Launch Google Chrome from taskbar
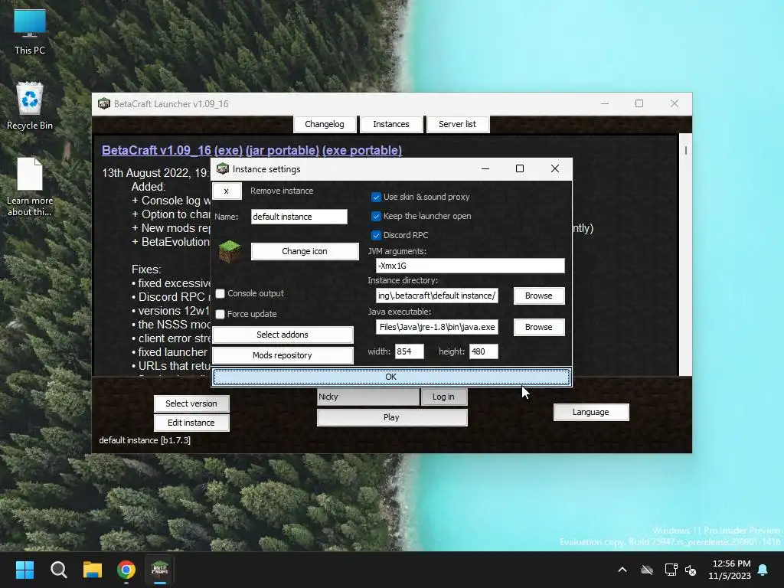Screen dimensions: 784x588 [x=126, y=570]
